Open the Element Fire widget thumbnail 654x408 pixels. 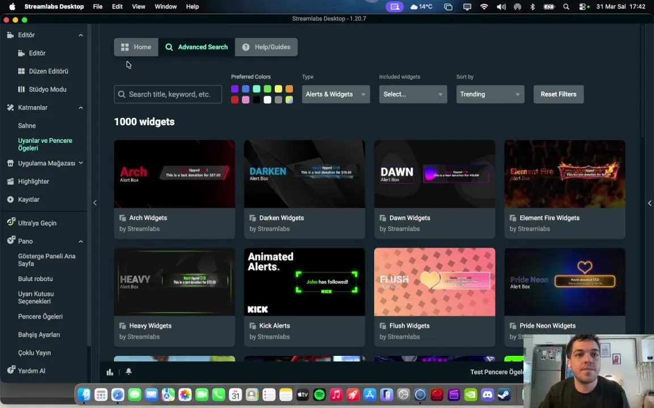565,174
